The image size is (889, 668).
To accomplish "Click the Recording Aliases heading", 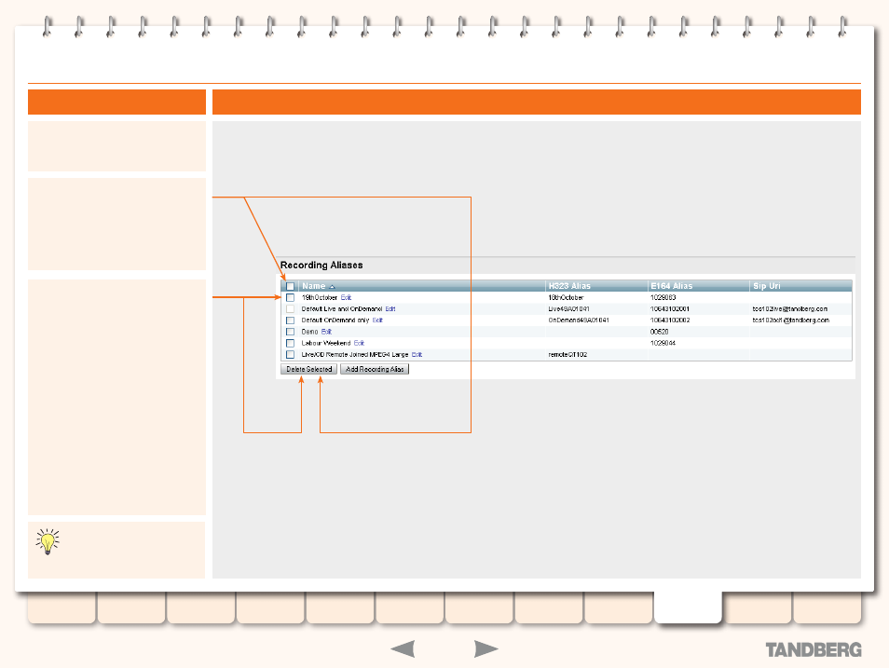I will tap(321, 265).
